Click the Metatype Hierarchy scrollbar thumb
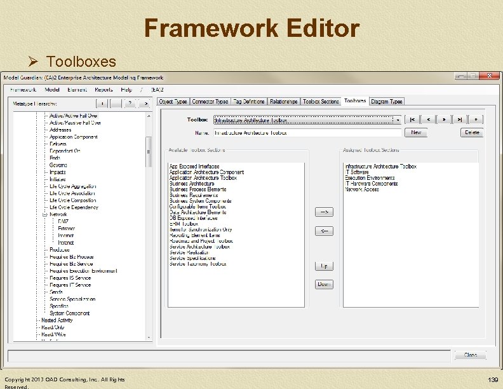This screenshot has width=503, height=389. point(149,151)
